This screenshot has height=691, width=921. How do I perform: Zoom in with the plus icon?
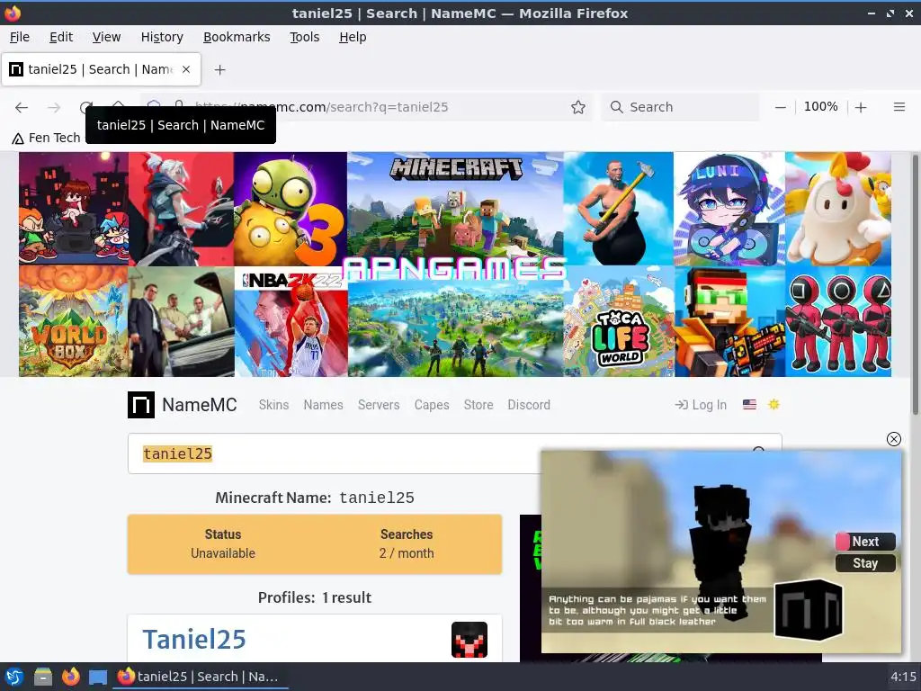coord(861,107)
